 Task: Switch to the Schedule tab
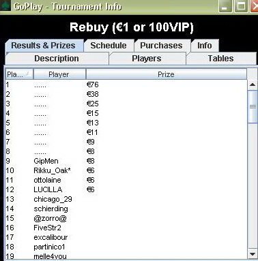[x=109, y=46]
